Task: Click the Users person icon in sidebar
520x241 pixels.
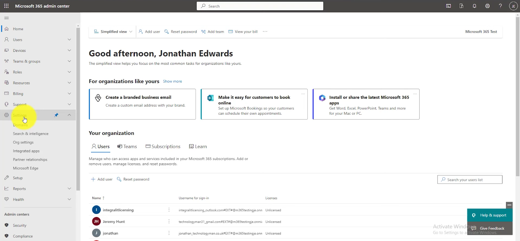Action: (x=6, y=40)
